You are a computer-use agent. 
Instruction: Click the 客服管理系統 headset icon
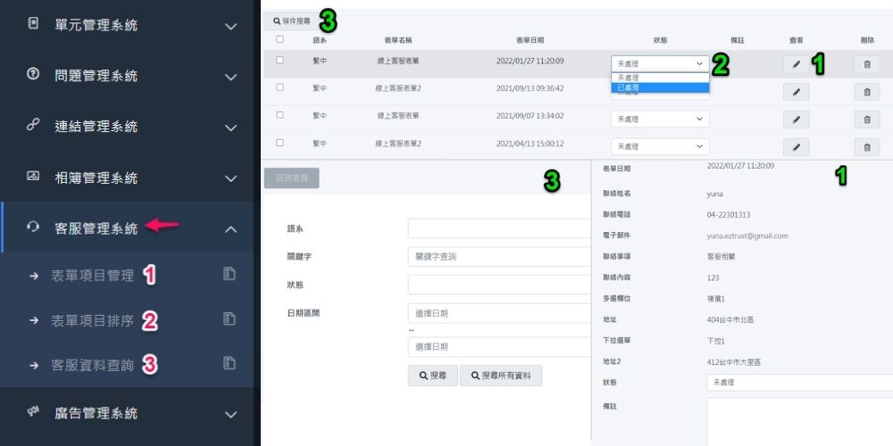(33, 227)
